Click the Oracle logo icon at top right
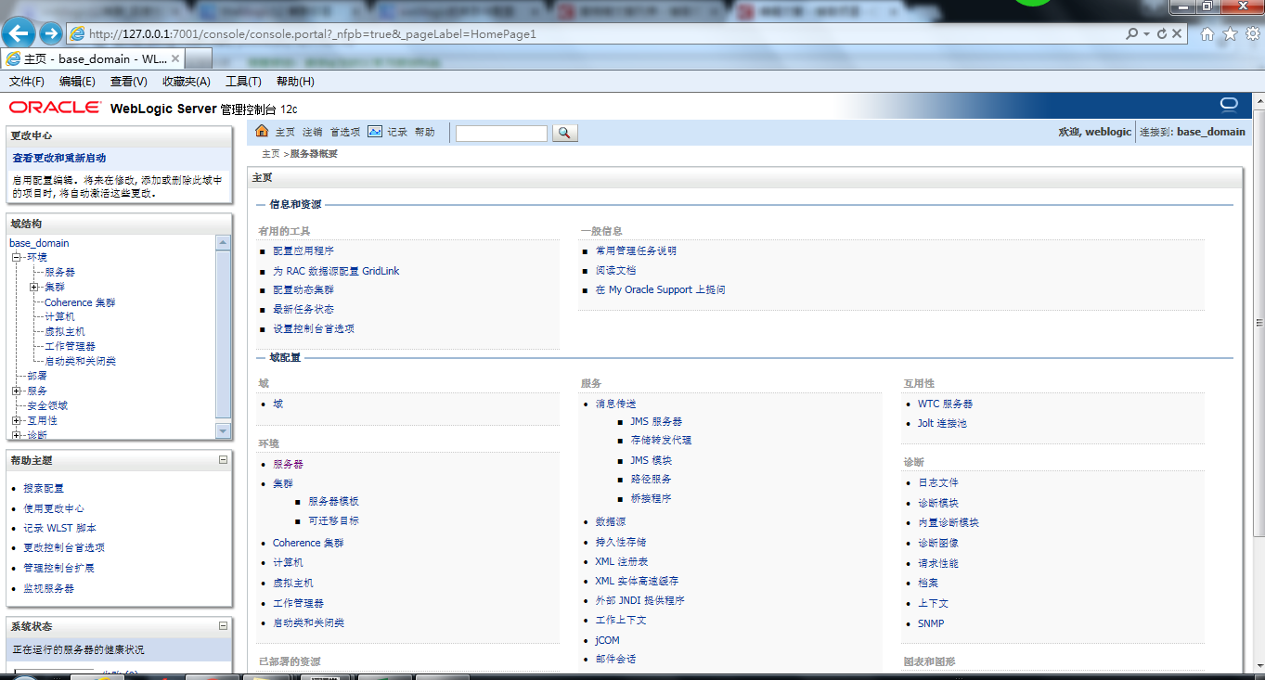Screen dimensions: 1265x680 [1230, 103]
